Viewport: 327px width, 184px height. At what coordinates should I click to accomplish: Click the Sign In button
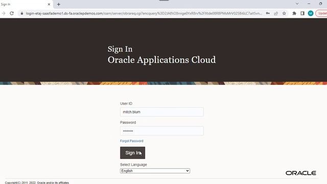(x=132, y=153)
